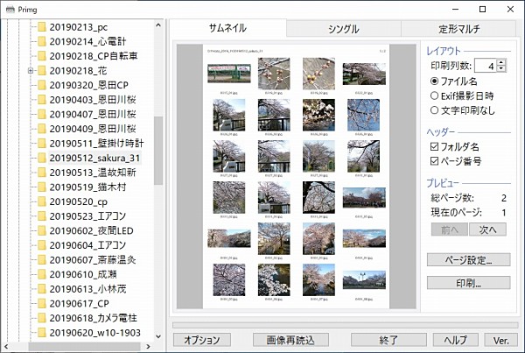The image size is (525, 353).
Task: Click the folder icon beside 20190610_成瀬
Action: click(42, 274)
